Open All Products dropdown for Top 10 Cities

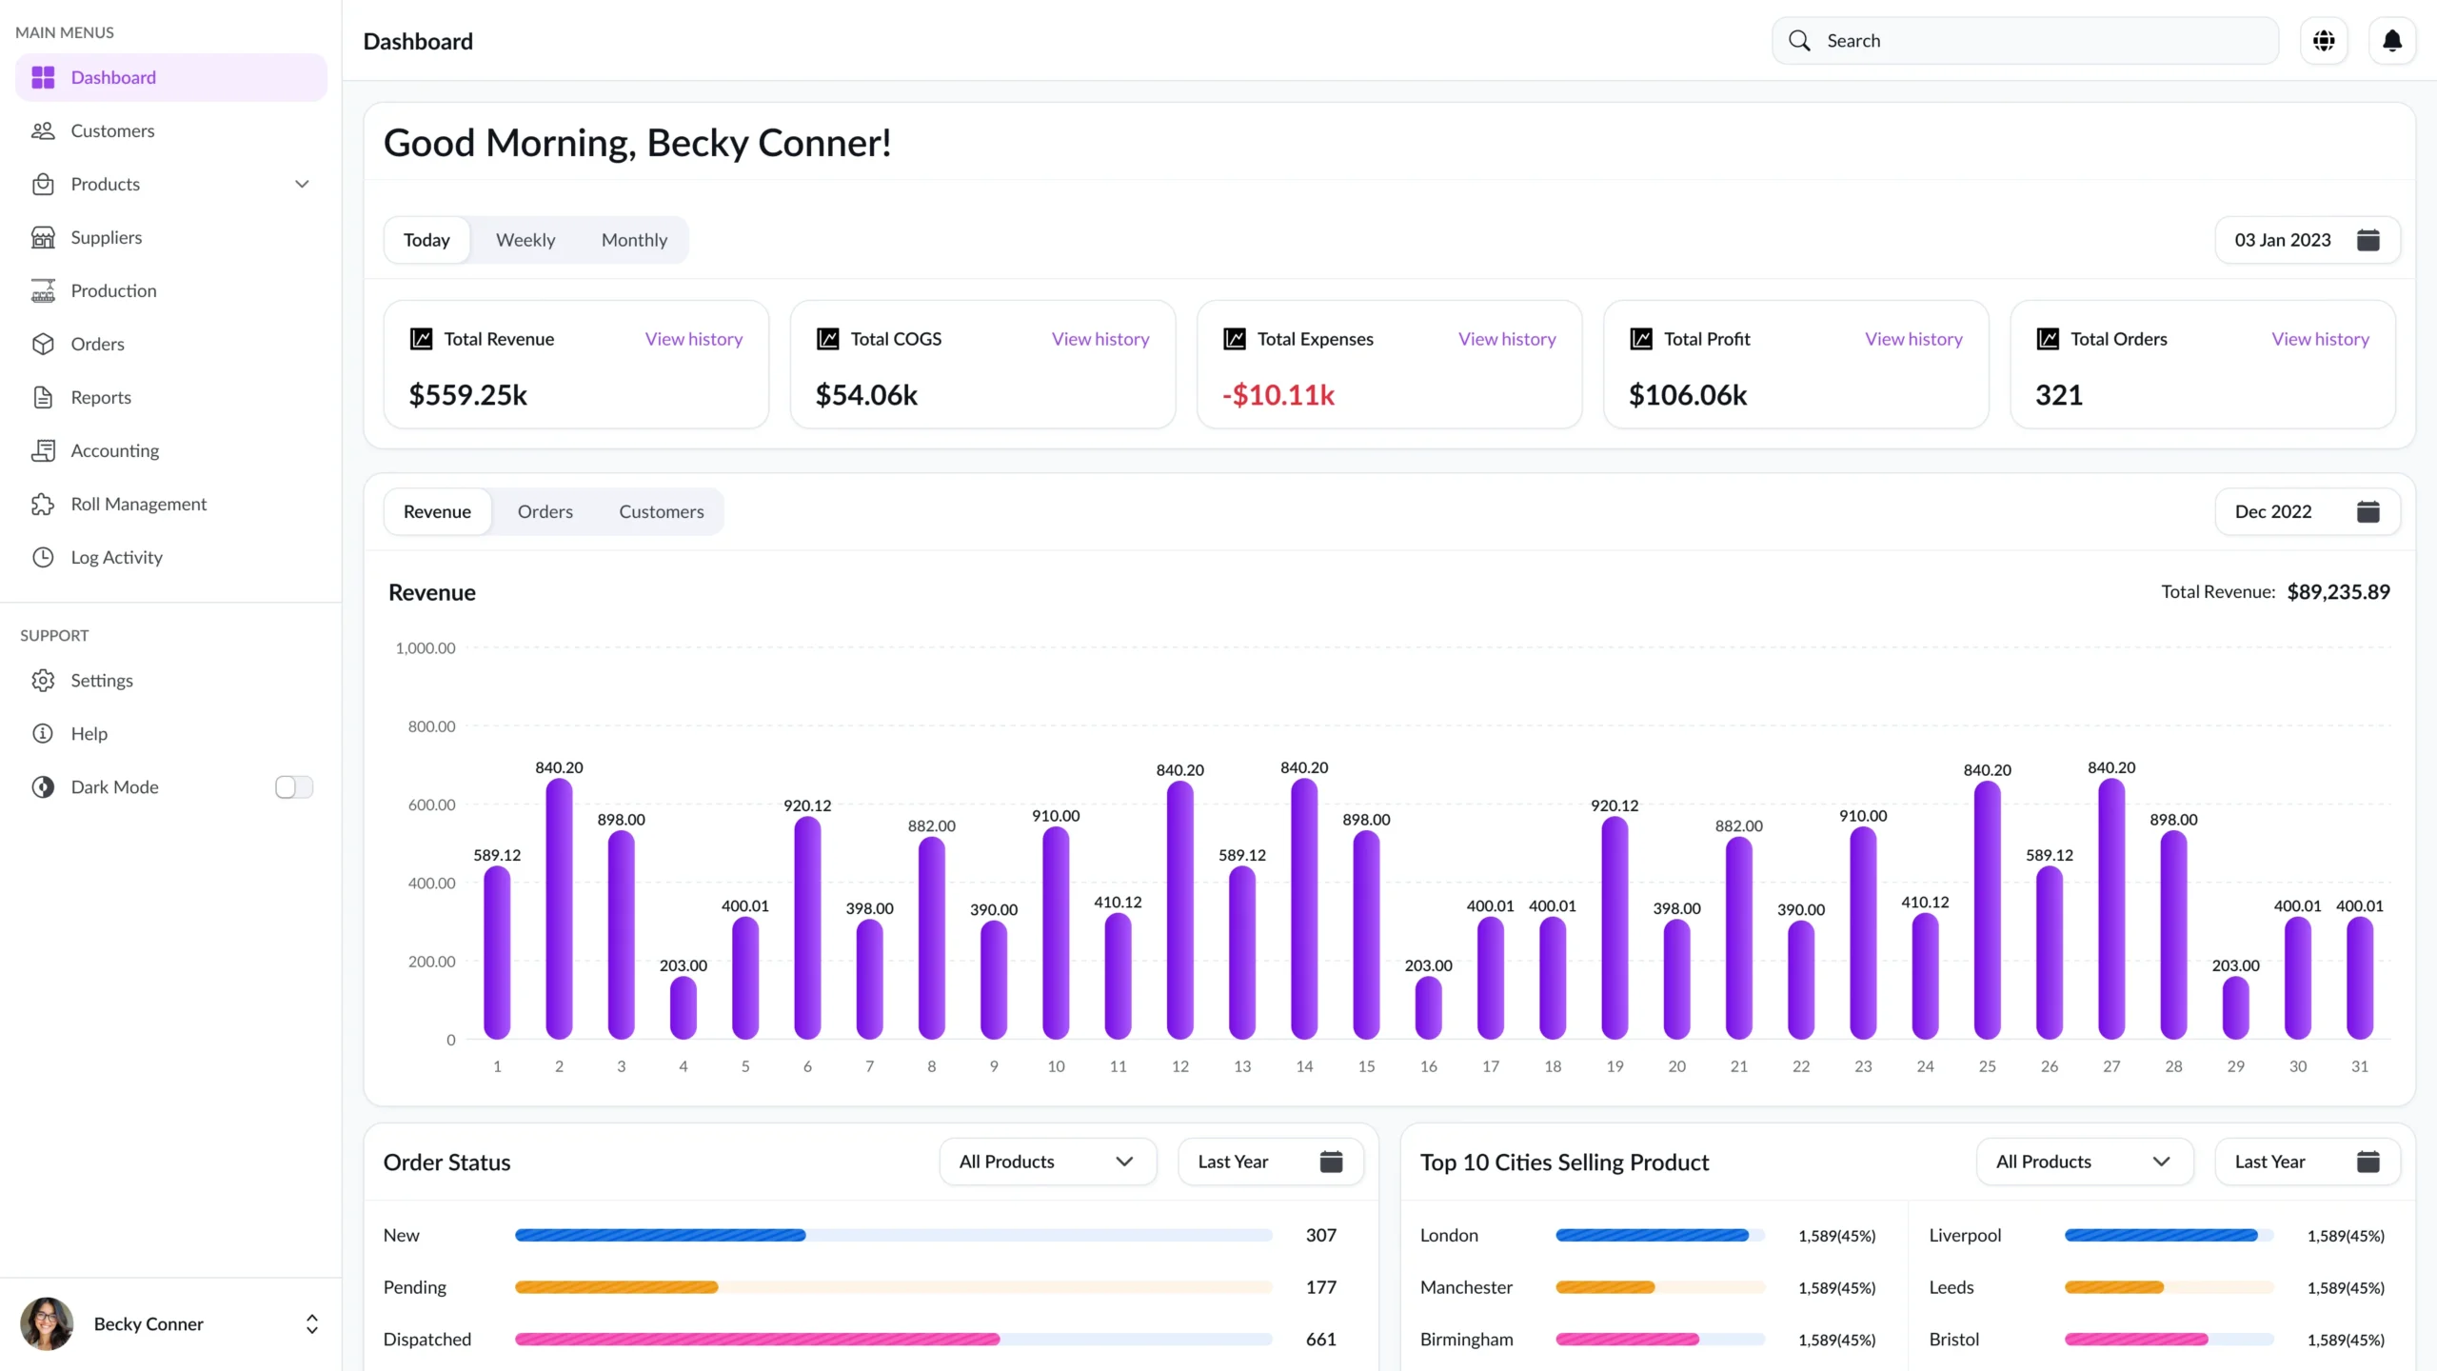[2084, 1162]
